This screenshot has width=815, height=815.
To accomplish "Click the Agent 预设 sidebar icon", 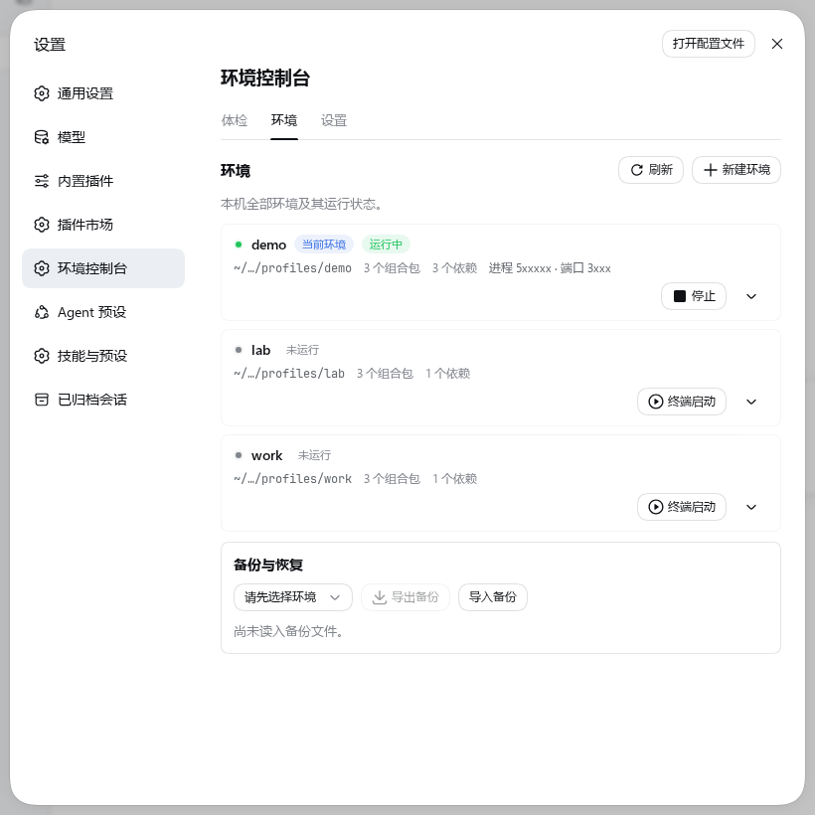I will click(42, 312).
